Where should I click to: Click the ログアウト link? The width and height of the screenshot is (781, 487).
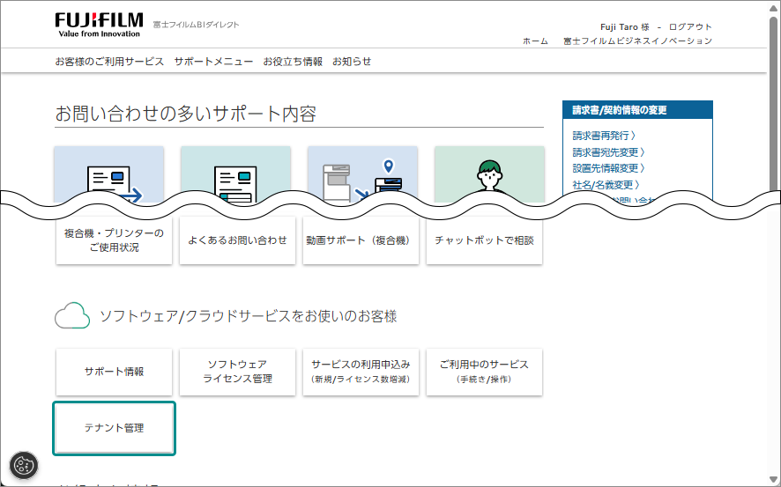(x=690, y=27)
